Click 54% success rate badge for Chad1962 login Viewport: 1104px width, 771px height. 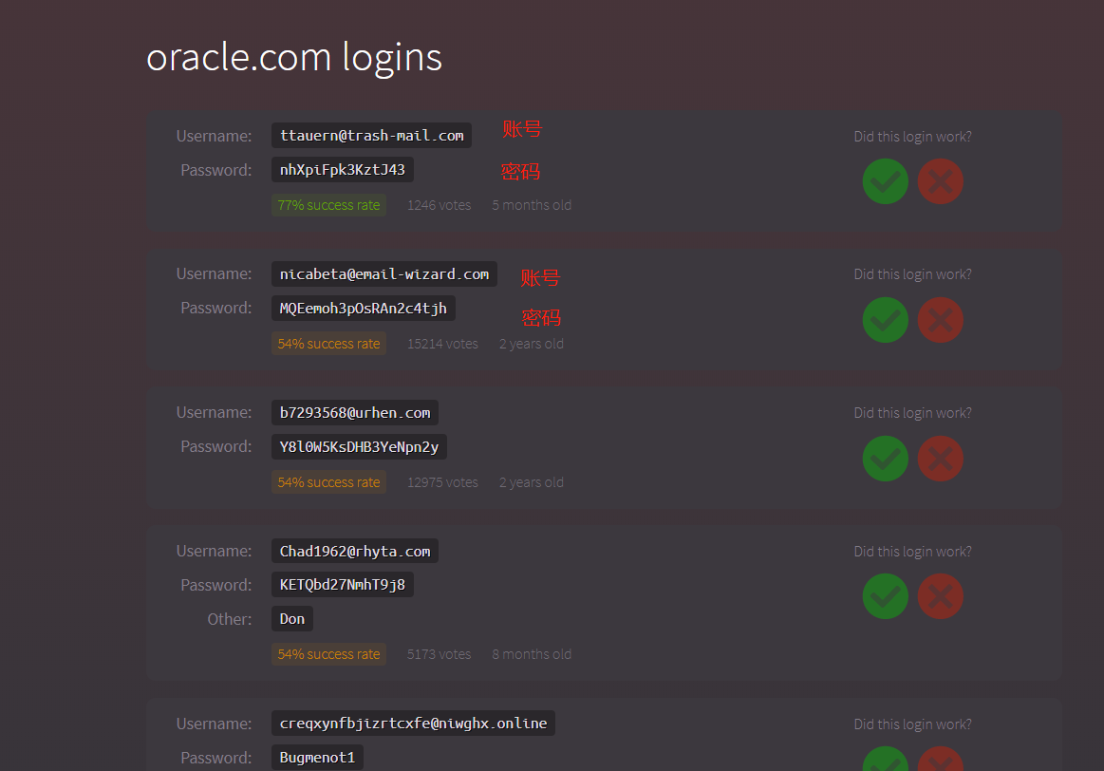pos(328,654)
